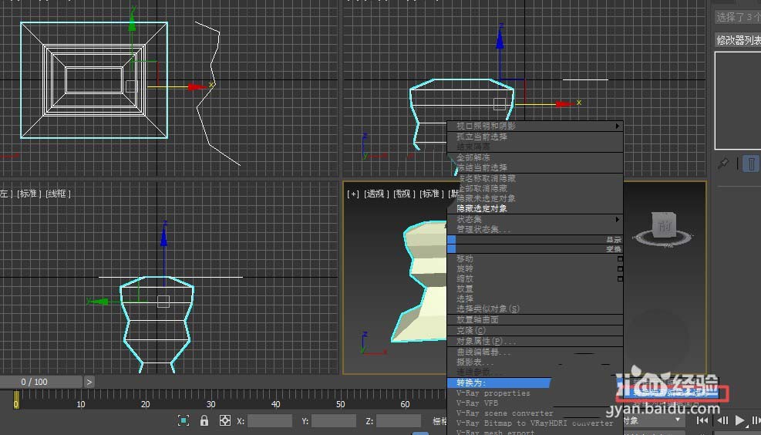Choose convert to editable poly submenu entry
The image size is (761, 435).
672,393
